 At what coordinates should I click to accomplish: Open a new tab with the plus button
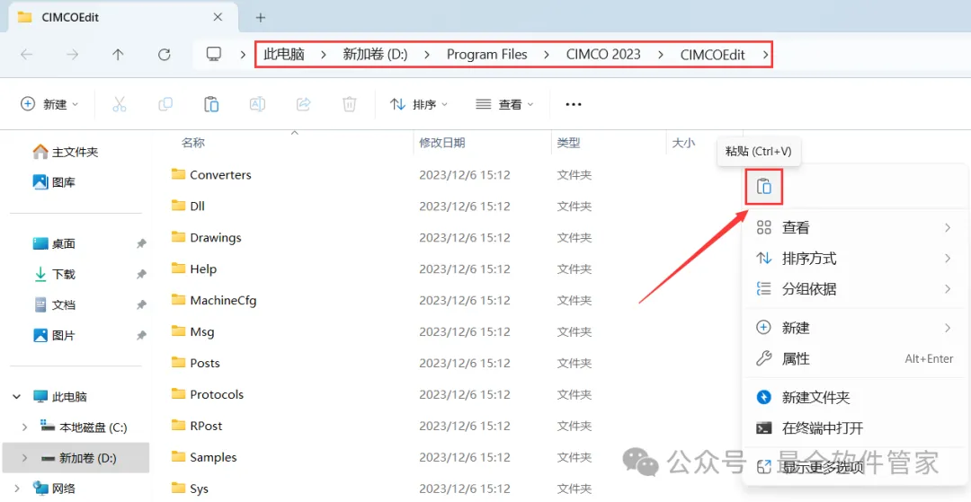[x=261, y=17]
